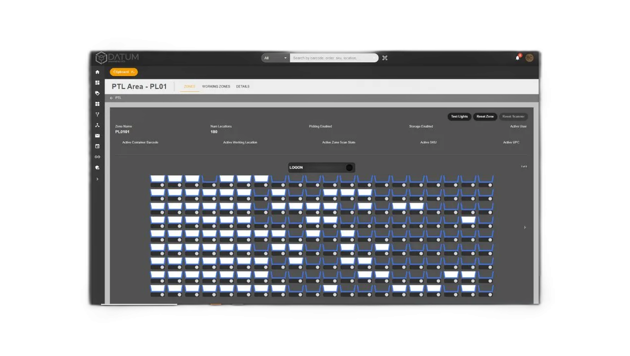The width and height of the screenshot is (630, 356).
Task: Click the search by barcode input field
Action: coord(333,58)
